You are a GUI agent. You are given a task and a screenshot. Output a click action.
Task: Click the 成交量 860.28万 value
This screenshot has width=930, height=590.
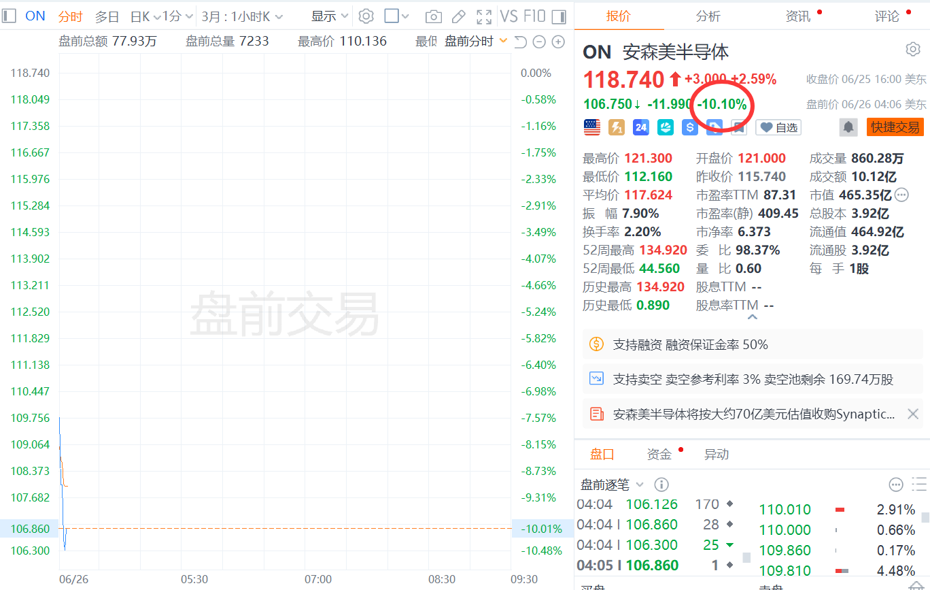(878, 159)
